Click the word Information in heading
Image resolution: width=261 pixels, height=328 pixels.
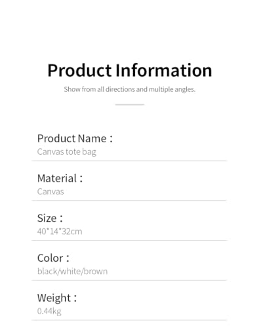click(163, 70)
